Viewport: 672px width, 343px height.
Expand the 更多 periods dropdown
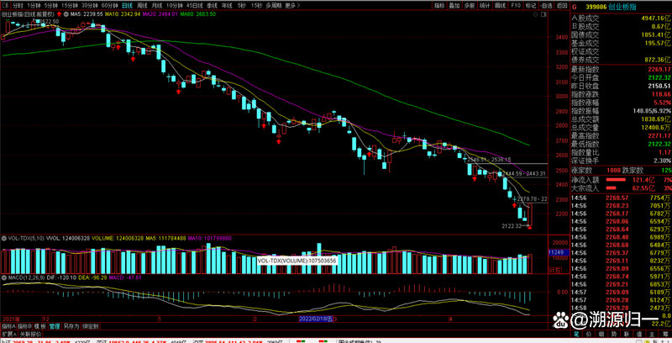(289, 5)
